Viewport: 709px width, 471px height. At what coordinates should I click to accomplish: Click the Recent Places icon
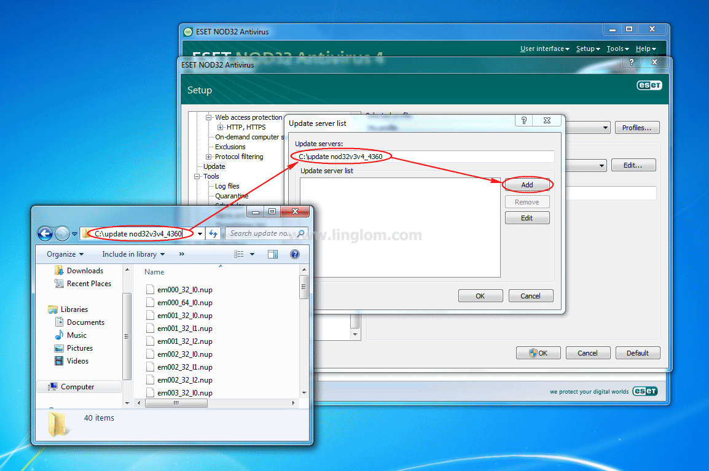pyautogui.click(x=59, y=284)
